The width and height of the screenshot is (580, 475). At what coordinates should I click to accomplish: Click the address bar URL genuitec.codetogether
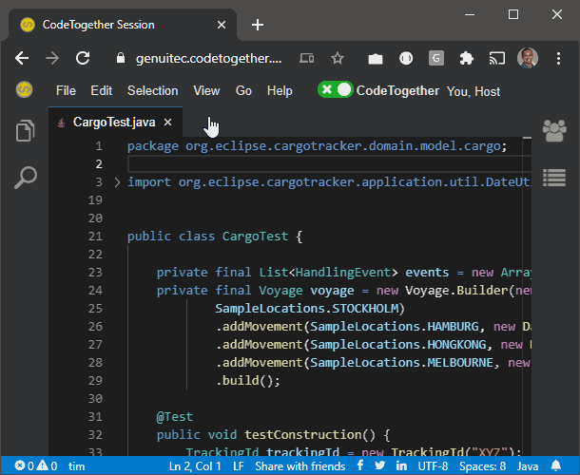point(208,58)
